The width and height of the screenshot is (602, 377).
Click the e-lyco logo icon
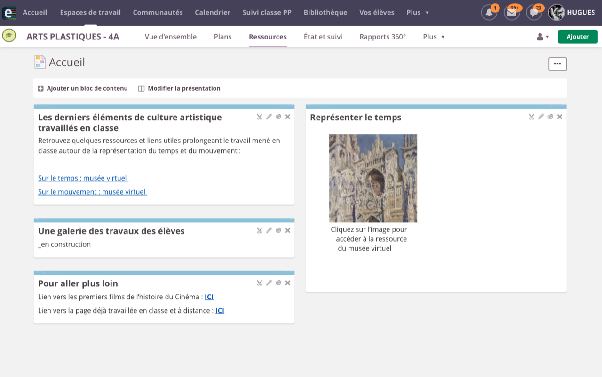pos(9,13)
